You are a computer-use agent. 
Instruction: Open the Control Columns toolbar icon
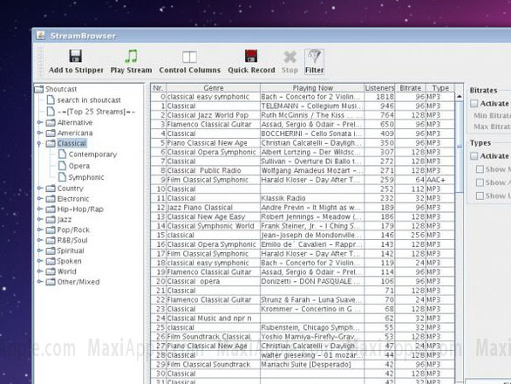pos(189,57)
